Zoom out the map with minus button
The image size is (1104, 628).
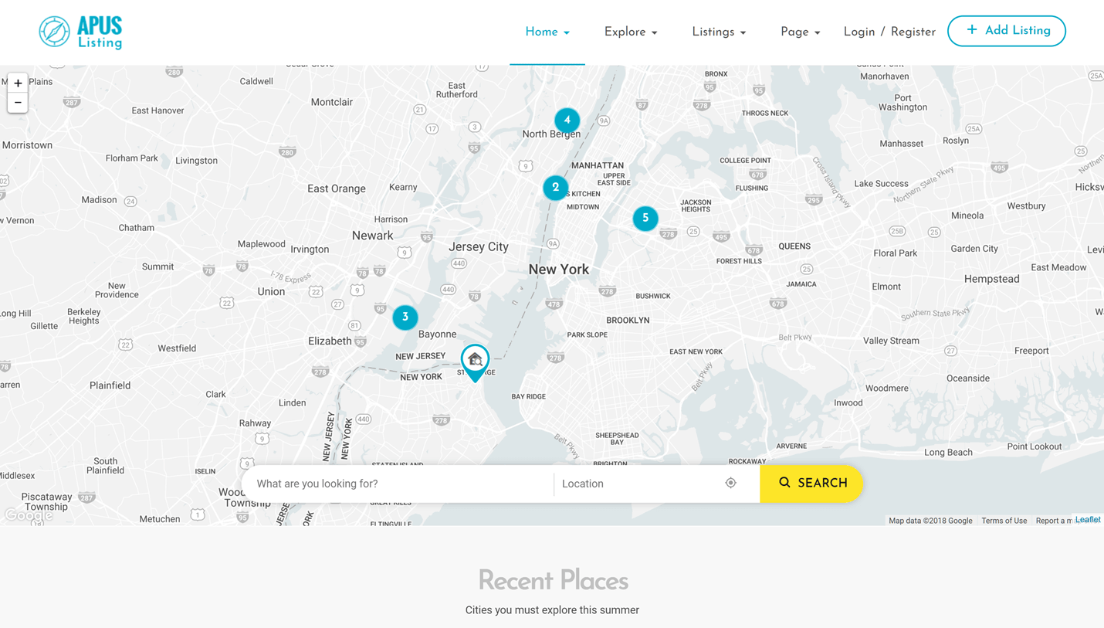pyautogui.click(x=18, y=103)
